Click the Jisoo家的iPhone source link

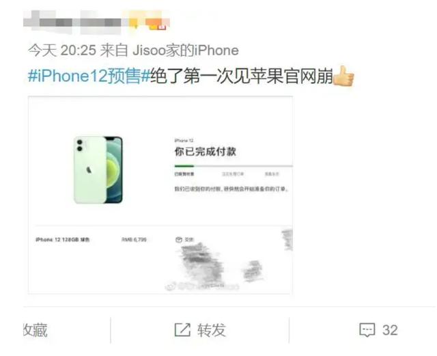point(186,51)
